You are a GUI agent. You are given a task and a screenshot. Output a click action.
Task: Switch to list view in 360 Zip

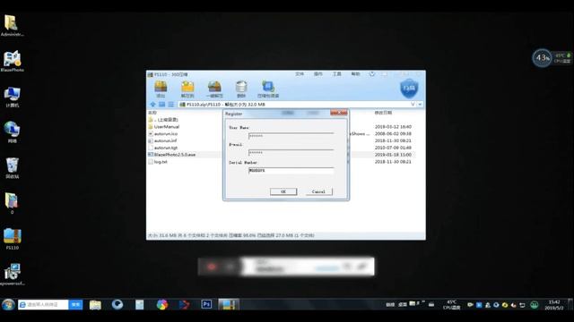click(x=171, y=105)
